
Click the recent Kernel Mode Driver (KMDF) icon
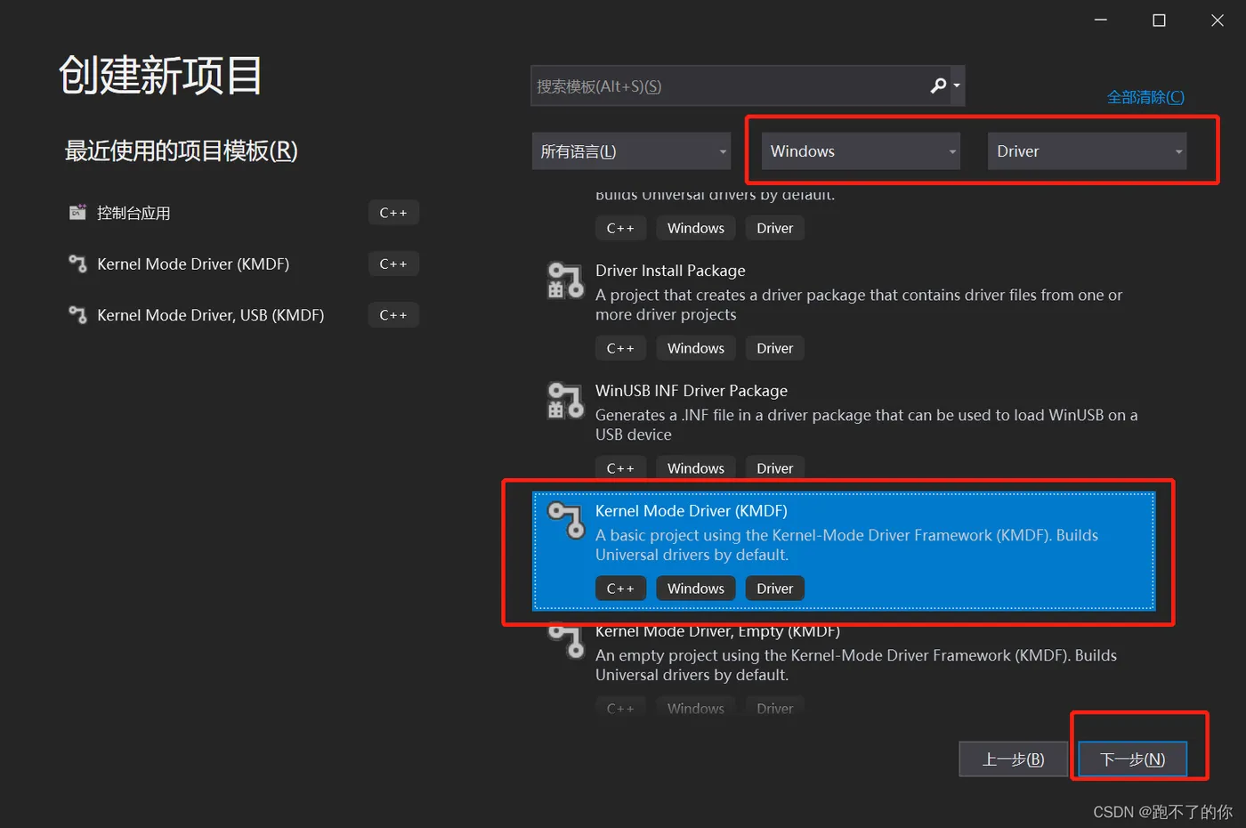click(77, 264)
